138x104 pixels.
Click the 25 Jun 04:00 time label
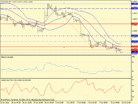pos(16,102)
